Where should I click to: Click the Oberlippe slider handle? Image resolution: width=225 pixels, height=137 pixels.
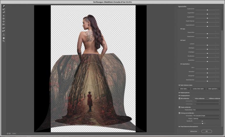pyautogui.click(x=207, y=49)
